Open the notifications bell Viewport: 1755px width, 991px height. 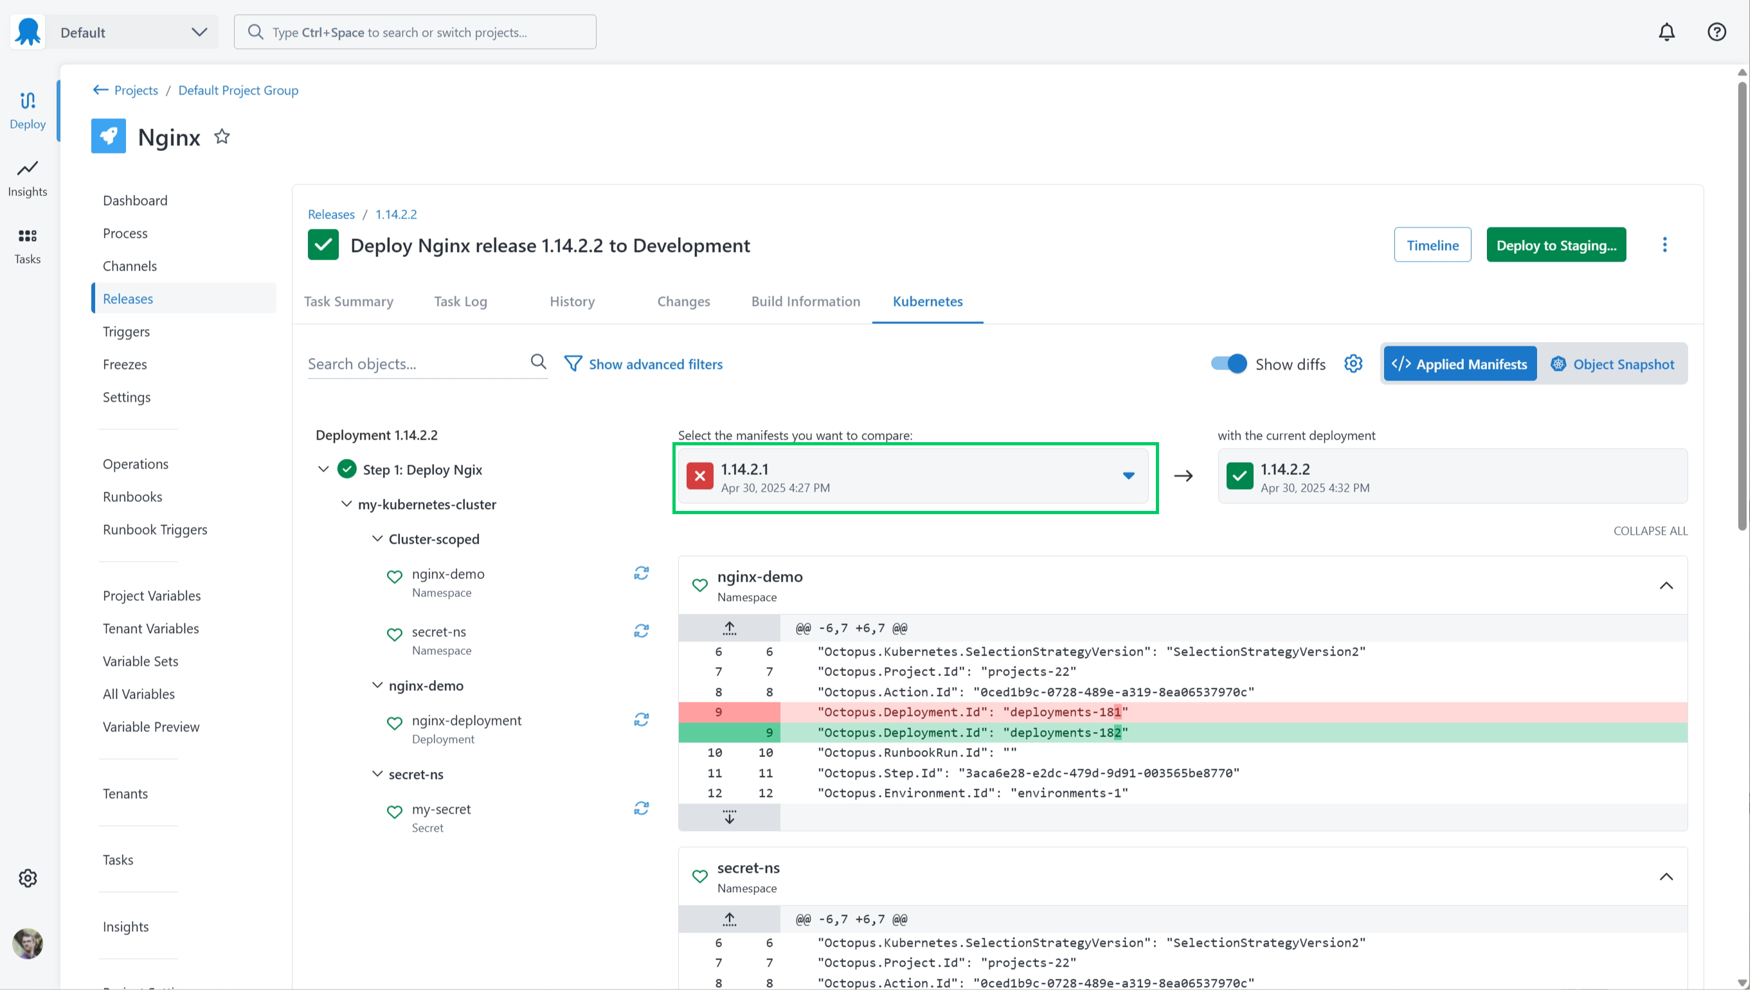click(x=1666, y=32)
